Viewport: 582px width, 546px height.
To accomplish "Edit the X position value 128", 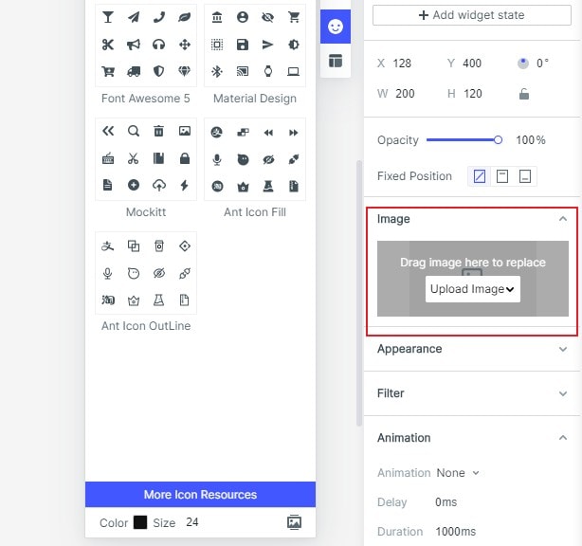I will [x=402, y=64].
